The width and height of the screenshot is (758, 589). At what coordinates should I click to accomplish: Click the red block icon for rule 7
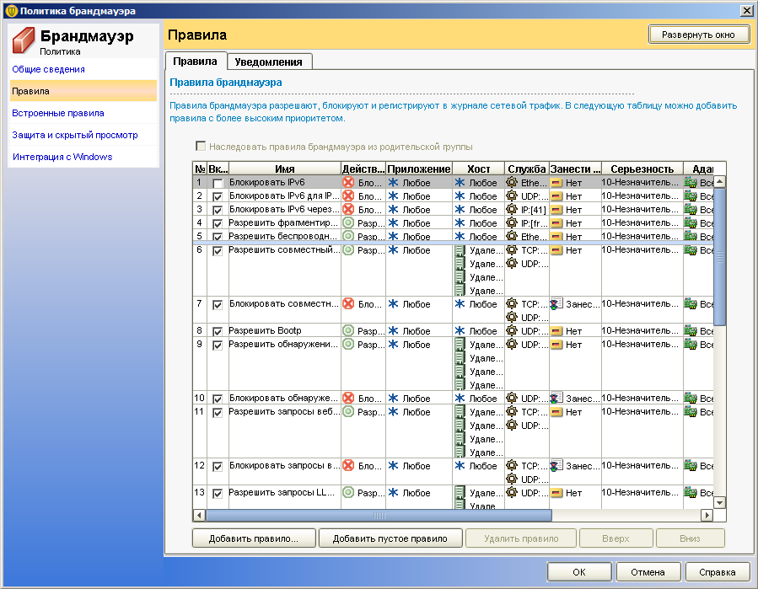tap(348, 304)
